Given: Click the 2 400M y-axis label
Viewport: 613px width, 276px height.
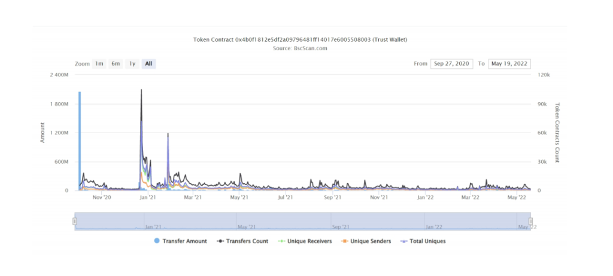Looking at the screenshot, I should click(x=59, y=75).
